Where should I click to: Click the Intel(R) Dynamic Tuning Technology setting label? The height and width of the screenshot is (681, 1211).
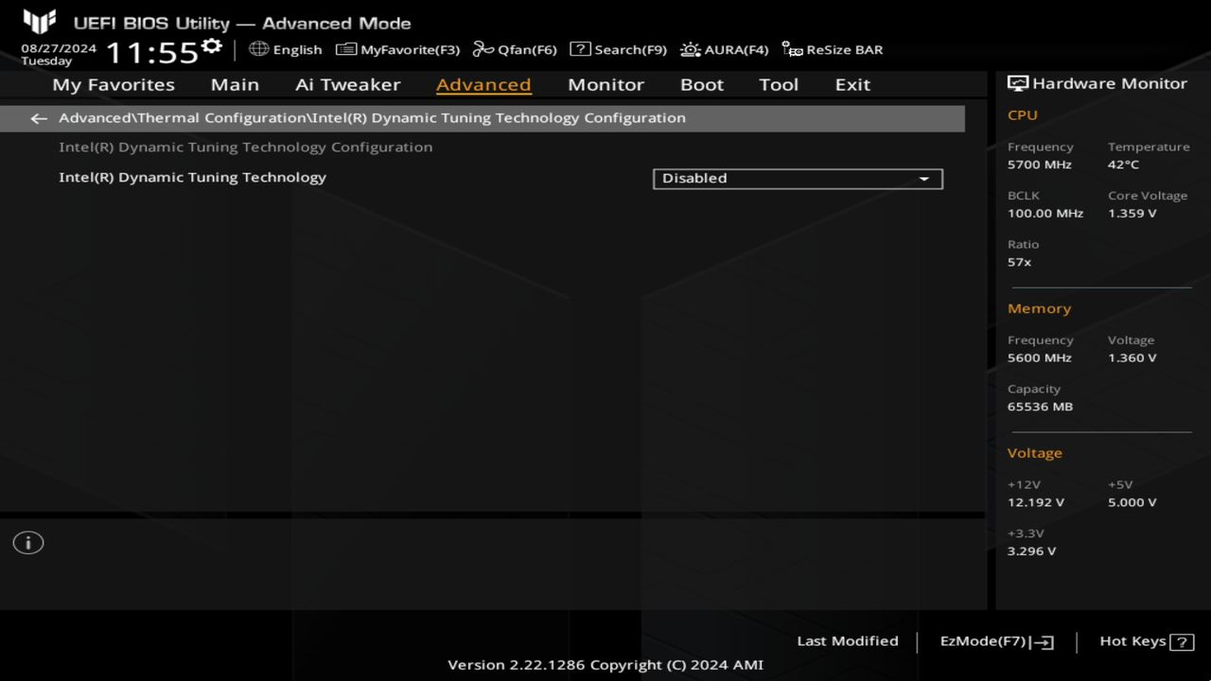(x=192, y=178)
